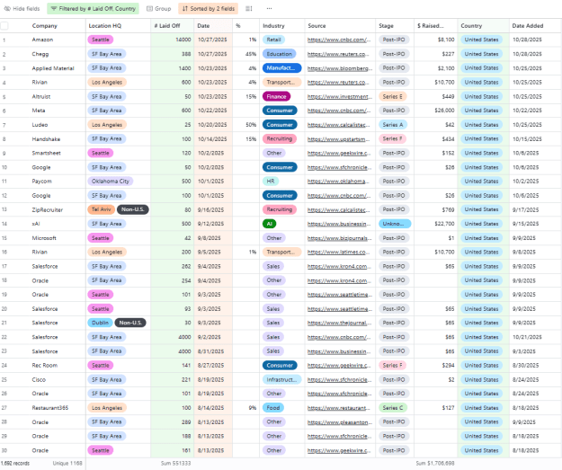The image size is (562, 470).
Task: Open the investment source link for Altruist
Action: pyautogui.click(x=339, y=97)
